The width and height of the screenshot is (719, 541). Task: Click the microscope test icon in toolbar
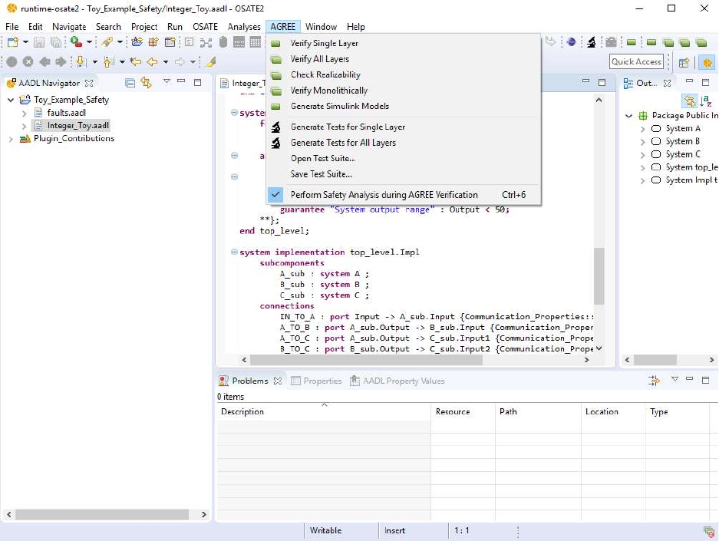click(x=592, y=43)
